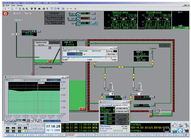
Task: Click the first zoom icon in trend window toolbar
Action: tap(6, 121)
